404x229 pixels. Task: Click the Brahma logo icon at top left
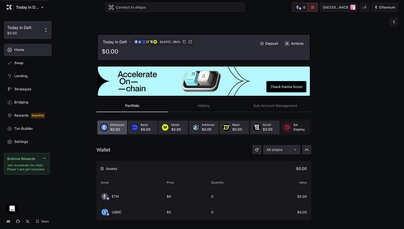point(9,7)
